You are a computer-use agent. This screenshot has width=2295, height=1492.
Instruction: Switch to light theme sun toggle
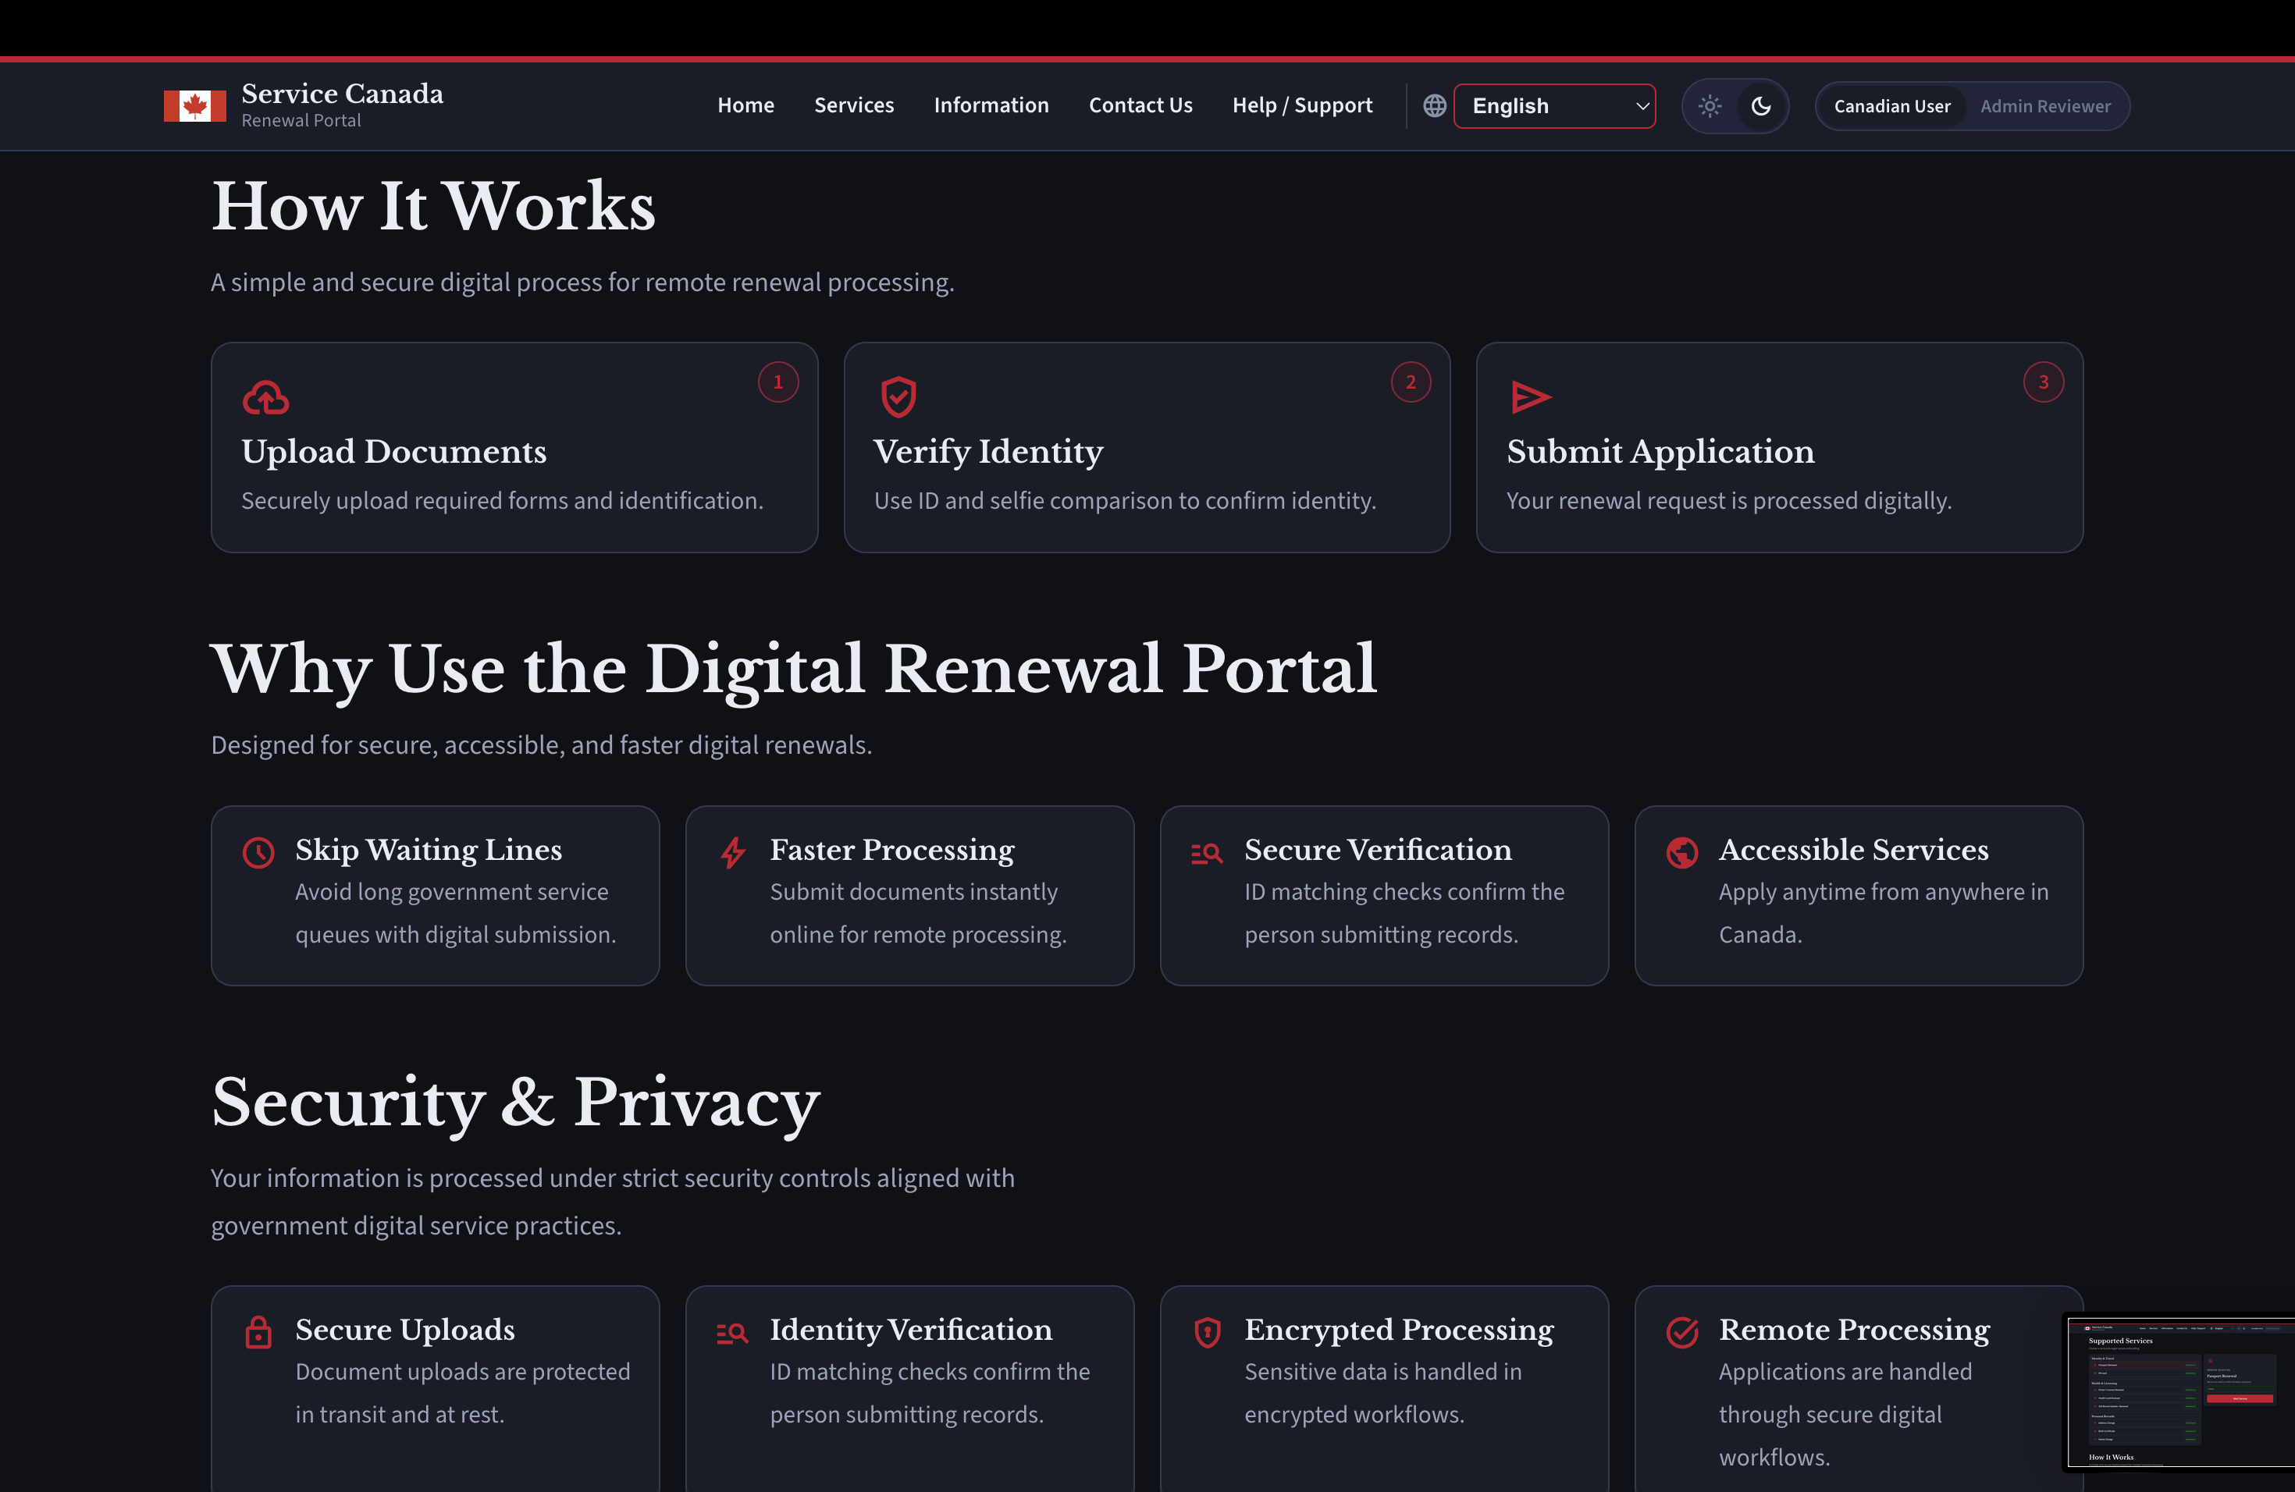point(1710,106)
